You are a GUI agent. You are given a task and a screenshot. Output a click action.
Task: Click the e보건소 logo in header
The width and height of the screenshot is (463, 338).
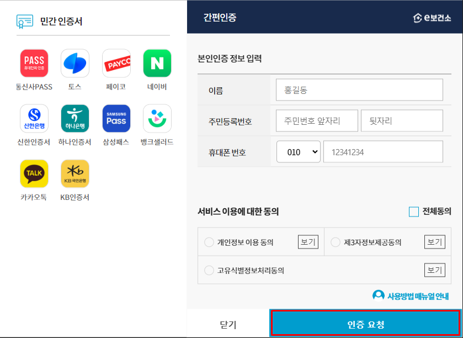[x=432, y=18]
